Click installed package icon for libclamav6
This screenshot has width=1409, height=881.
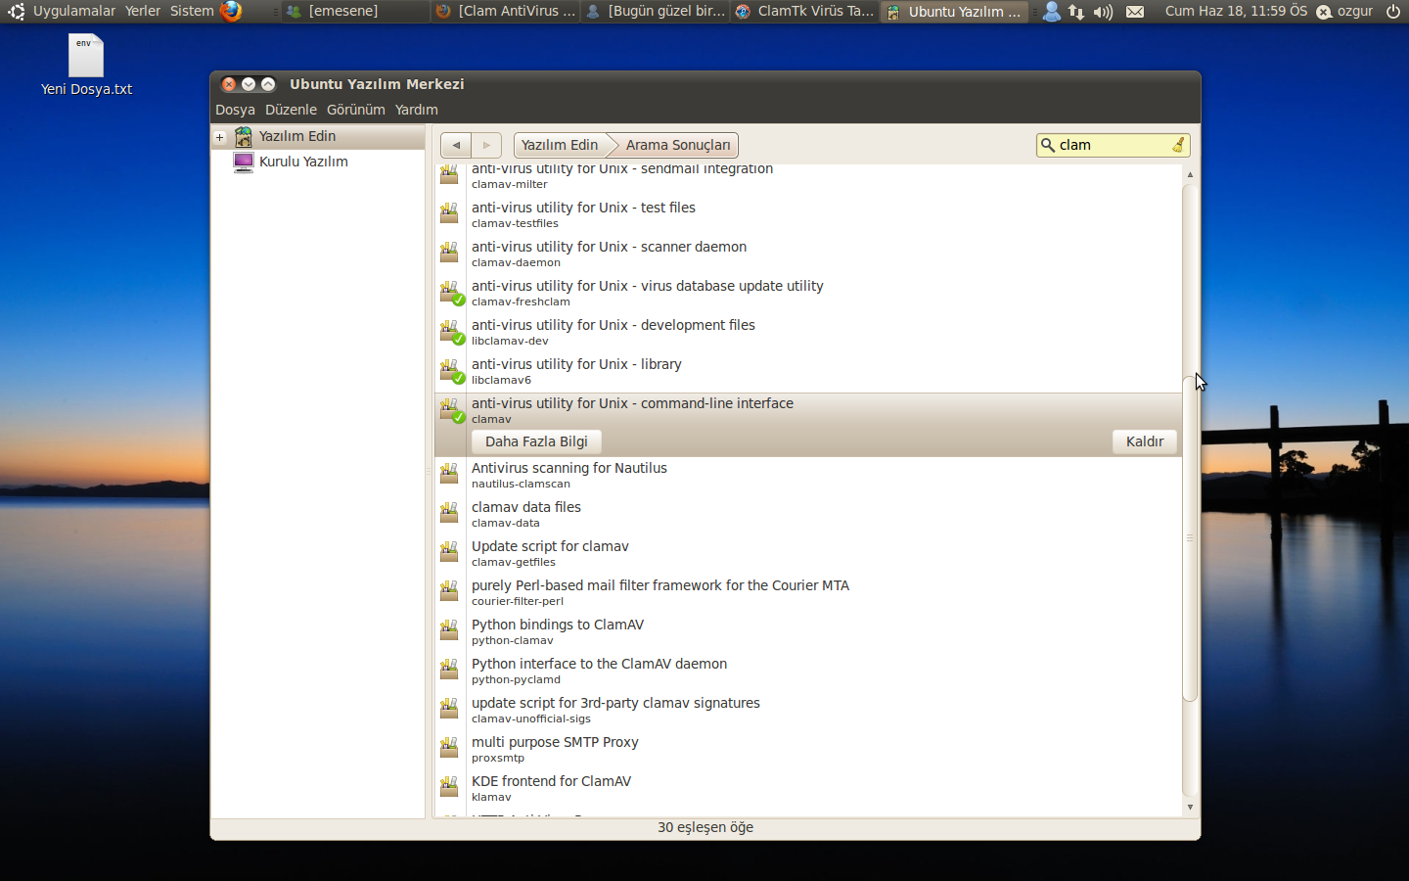tap(450, 371)
